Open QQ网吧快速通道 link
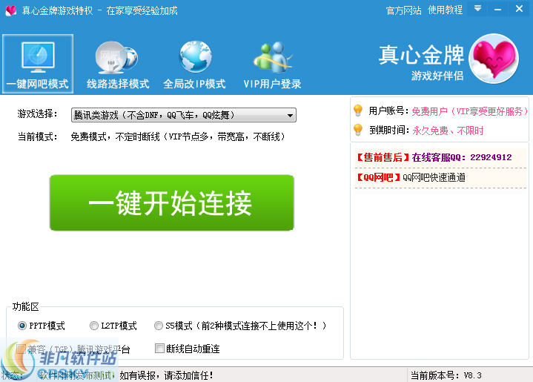 (411, 177)
